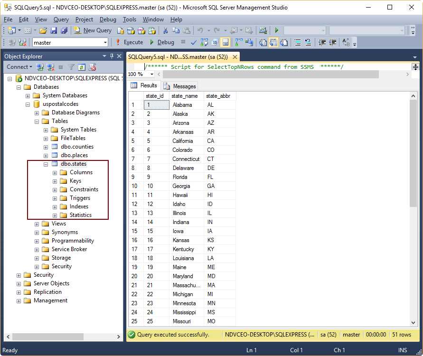This screenshot has height=356, width=423.
Task: Open the Query menu
Action: coord(61,19)
